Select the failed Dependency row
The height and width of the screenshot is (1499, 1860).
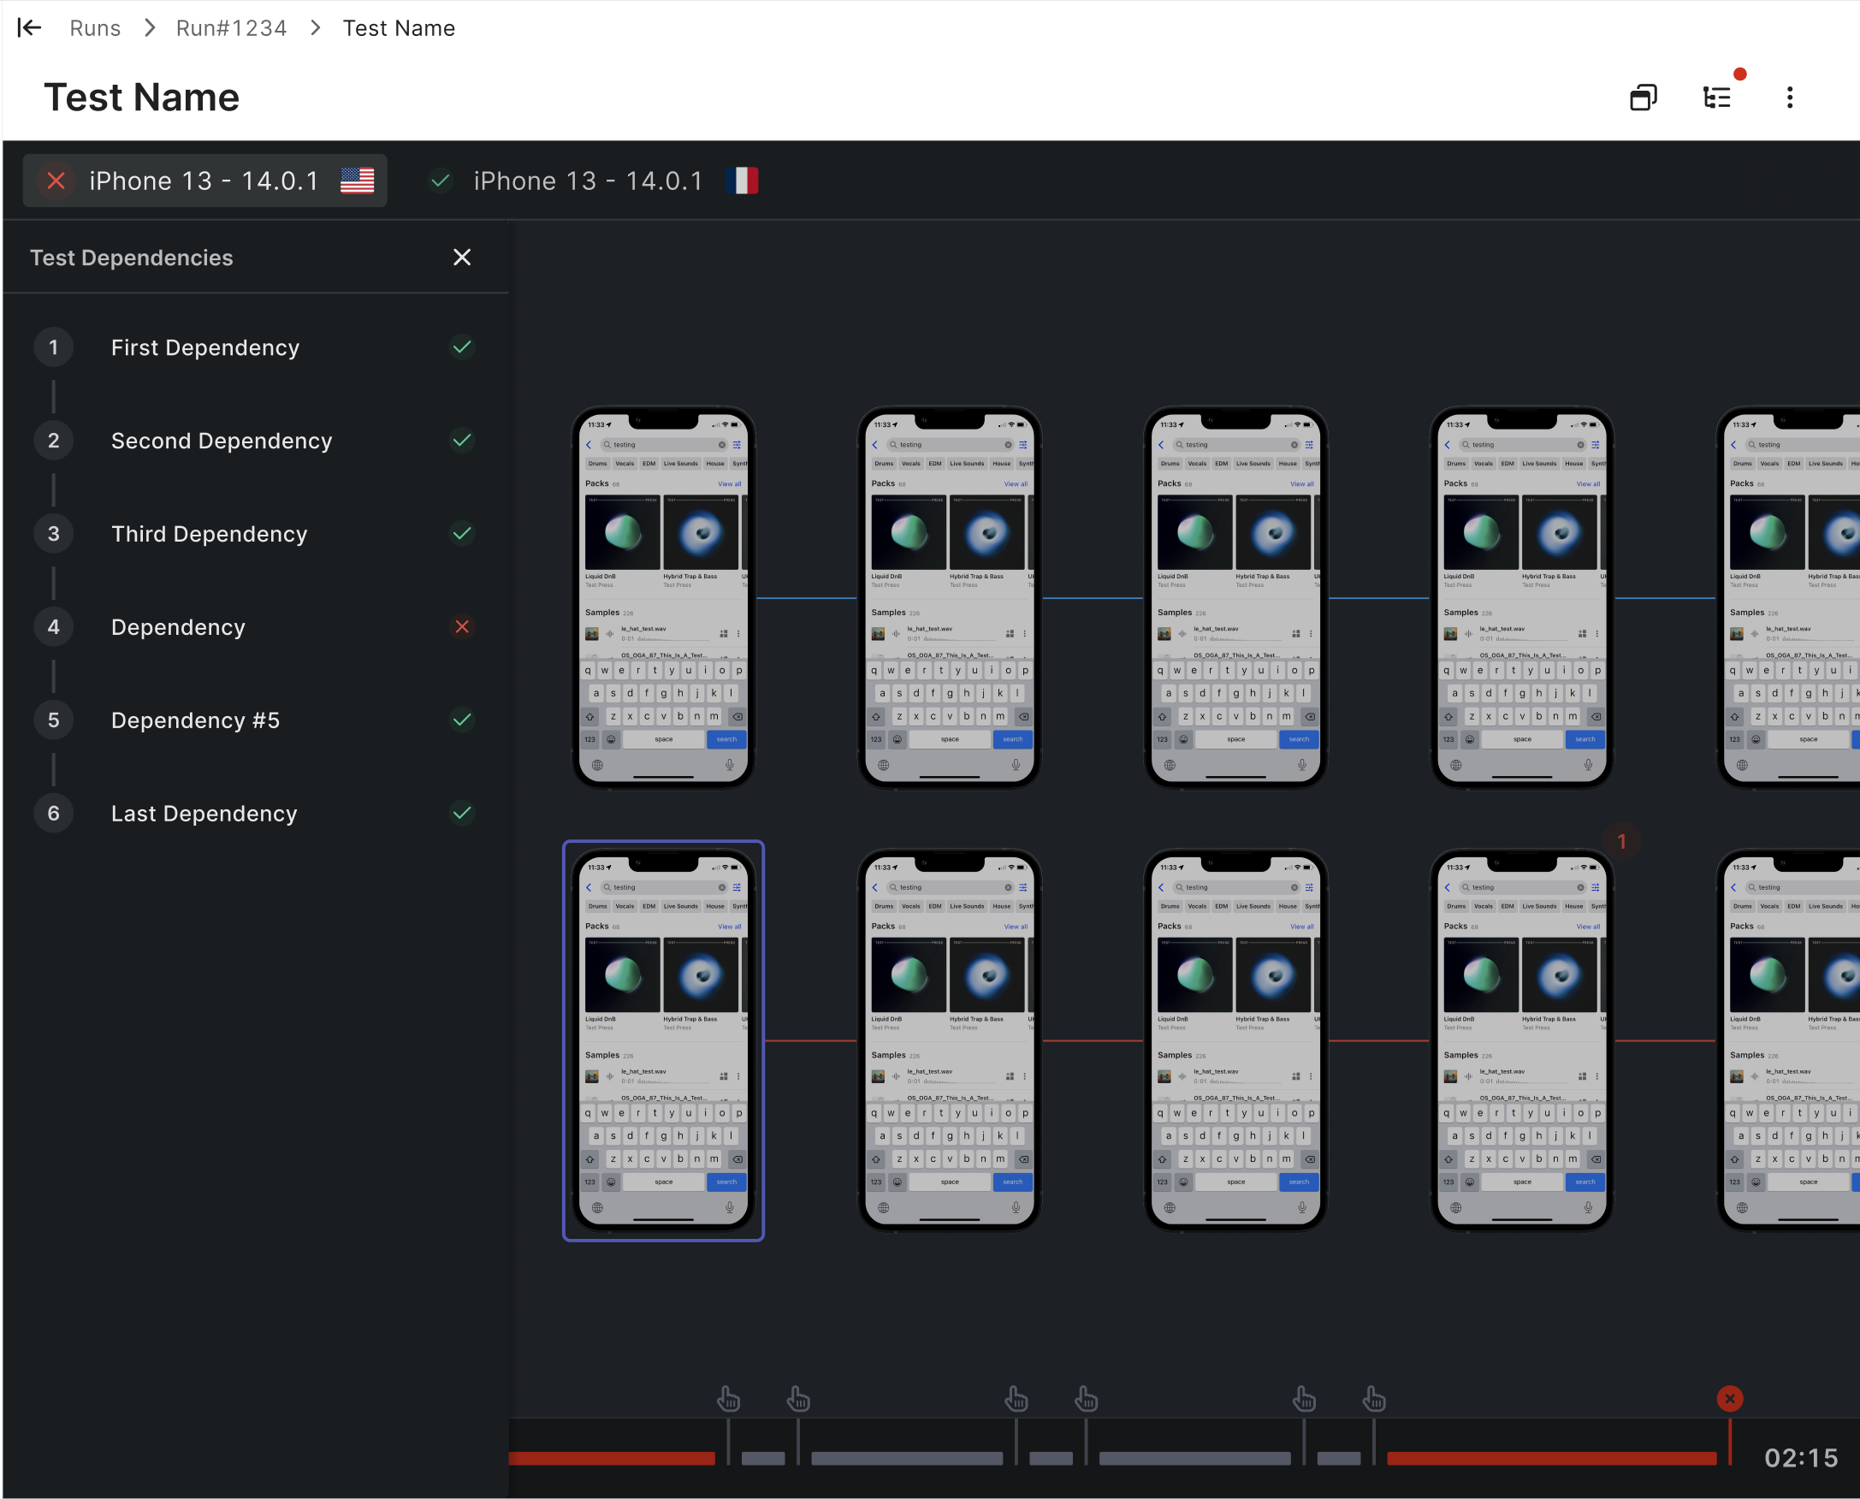click(256, 627)
